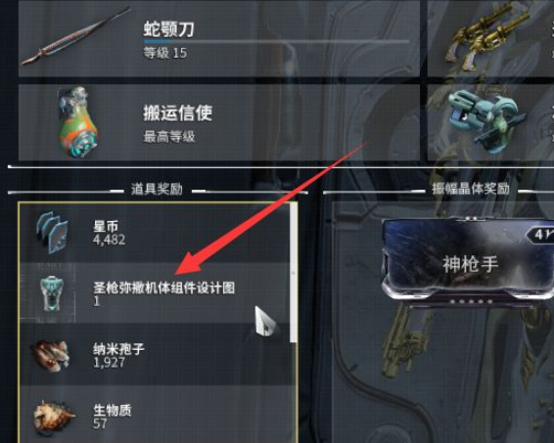Click the 道具奖励 section header
Viewport: 554px width, 443px height.
pos(157,190)
